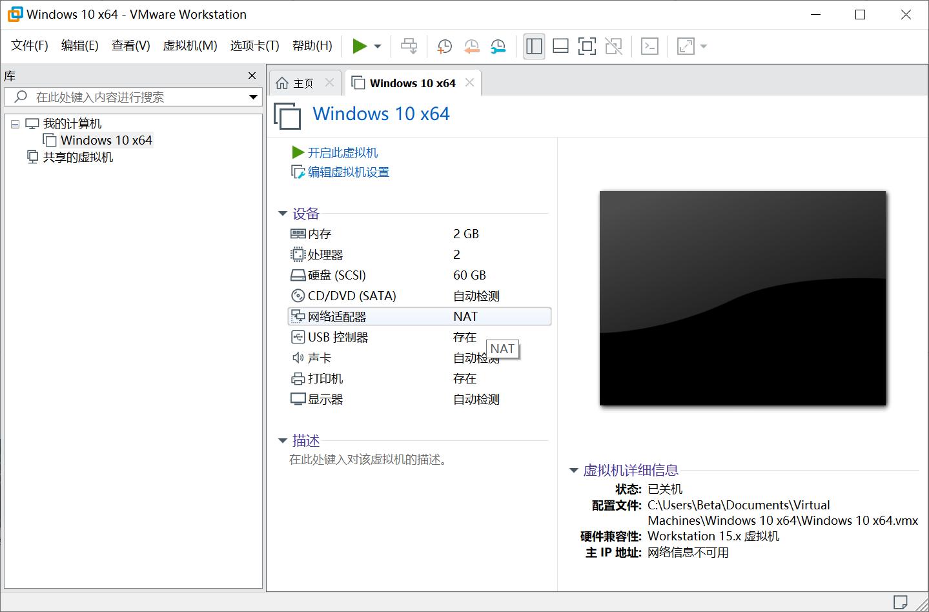Collapse the 设备 section
The image size is (929, 612).
coord(283,214)
